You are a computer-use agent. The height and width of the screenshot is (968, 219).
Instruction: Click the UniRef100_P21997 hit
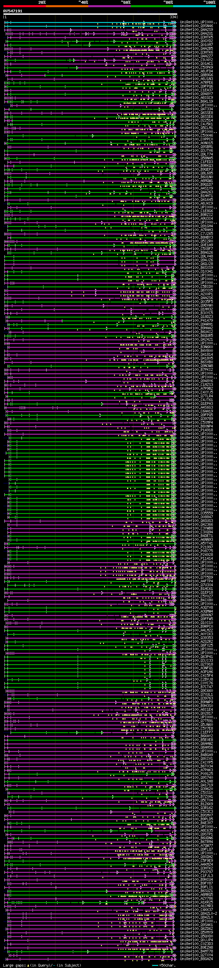[196, 547]
